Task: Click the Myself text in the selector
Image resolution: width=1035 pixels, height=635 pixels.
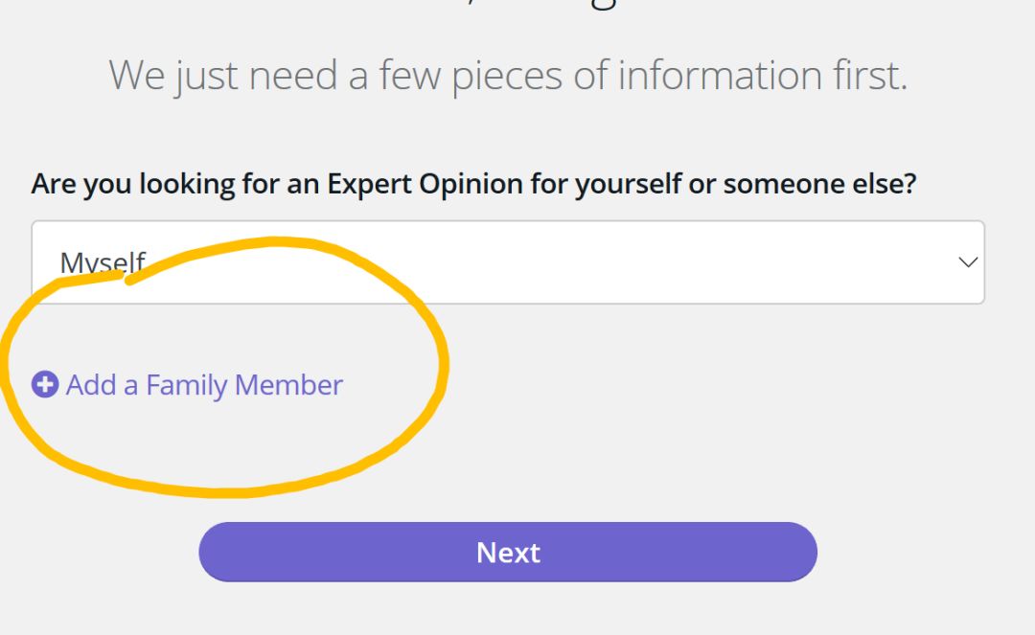Action: pyautogui.click(x=103, y=262)
